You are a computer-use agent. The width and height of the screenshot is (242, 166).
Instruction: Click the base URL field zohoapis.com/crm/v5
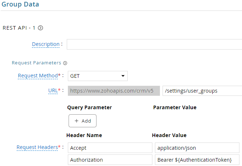pos(114,91)
